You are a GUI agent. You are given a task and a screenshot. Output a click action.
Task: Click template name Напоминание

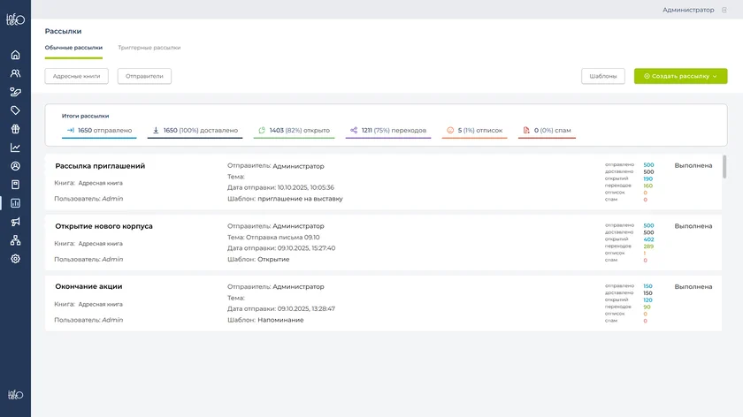pos(280,320)
